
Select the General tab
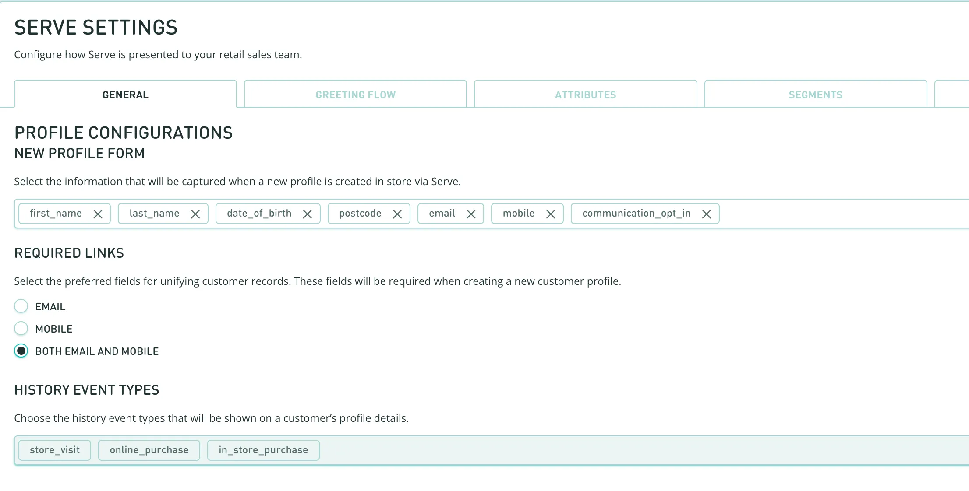[125, 95]
